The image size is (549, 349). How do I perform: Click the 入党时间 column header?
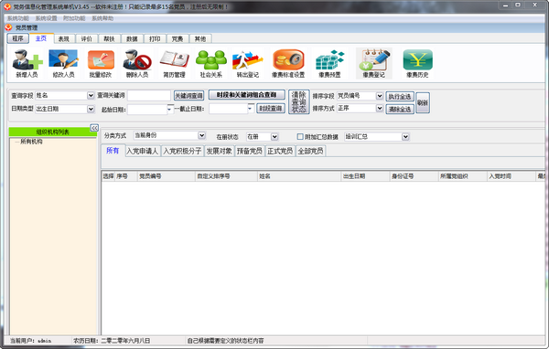click(511, 176)
